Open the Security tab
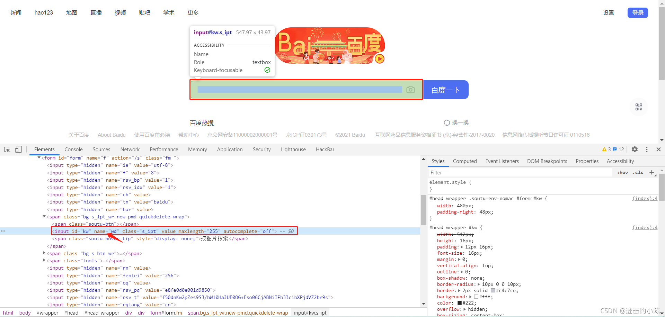Viewport: 665px width, 317px height. pyautogui.click(x=261, y=150)
